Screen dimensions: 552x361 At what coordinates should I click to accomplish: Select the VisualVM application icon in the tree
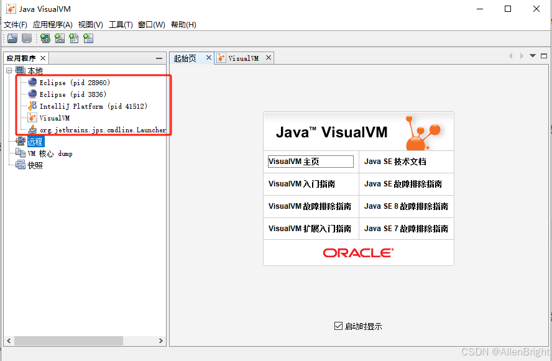32,117
